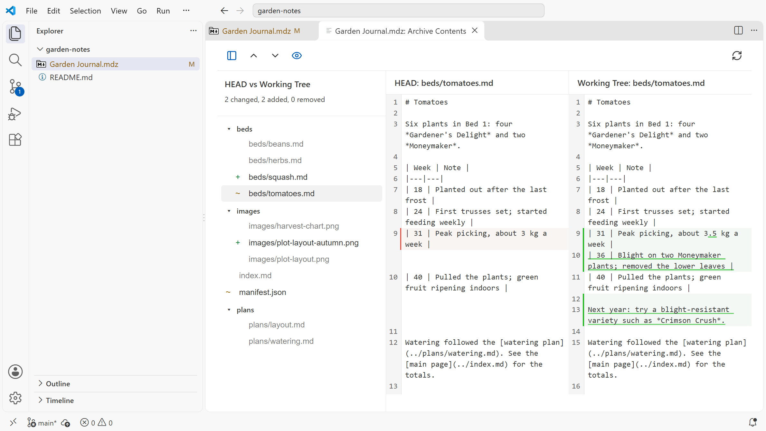
Task: Open editor More Actions ellipsis
Action: tap(754, 30)
